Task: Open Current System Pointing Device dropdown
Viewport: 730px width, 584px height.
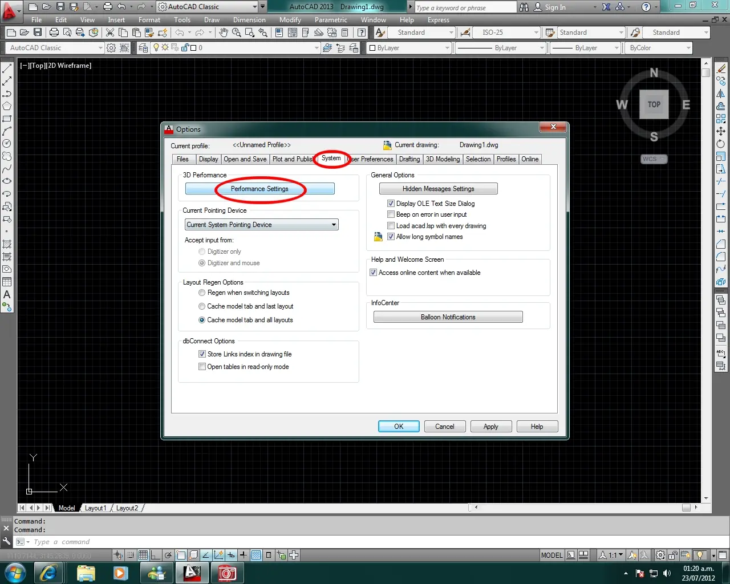Action: click(262, 225)
